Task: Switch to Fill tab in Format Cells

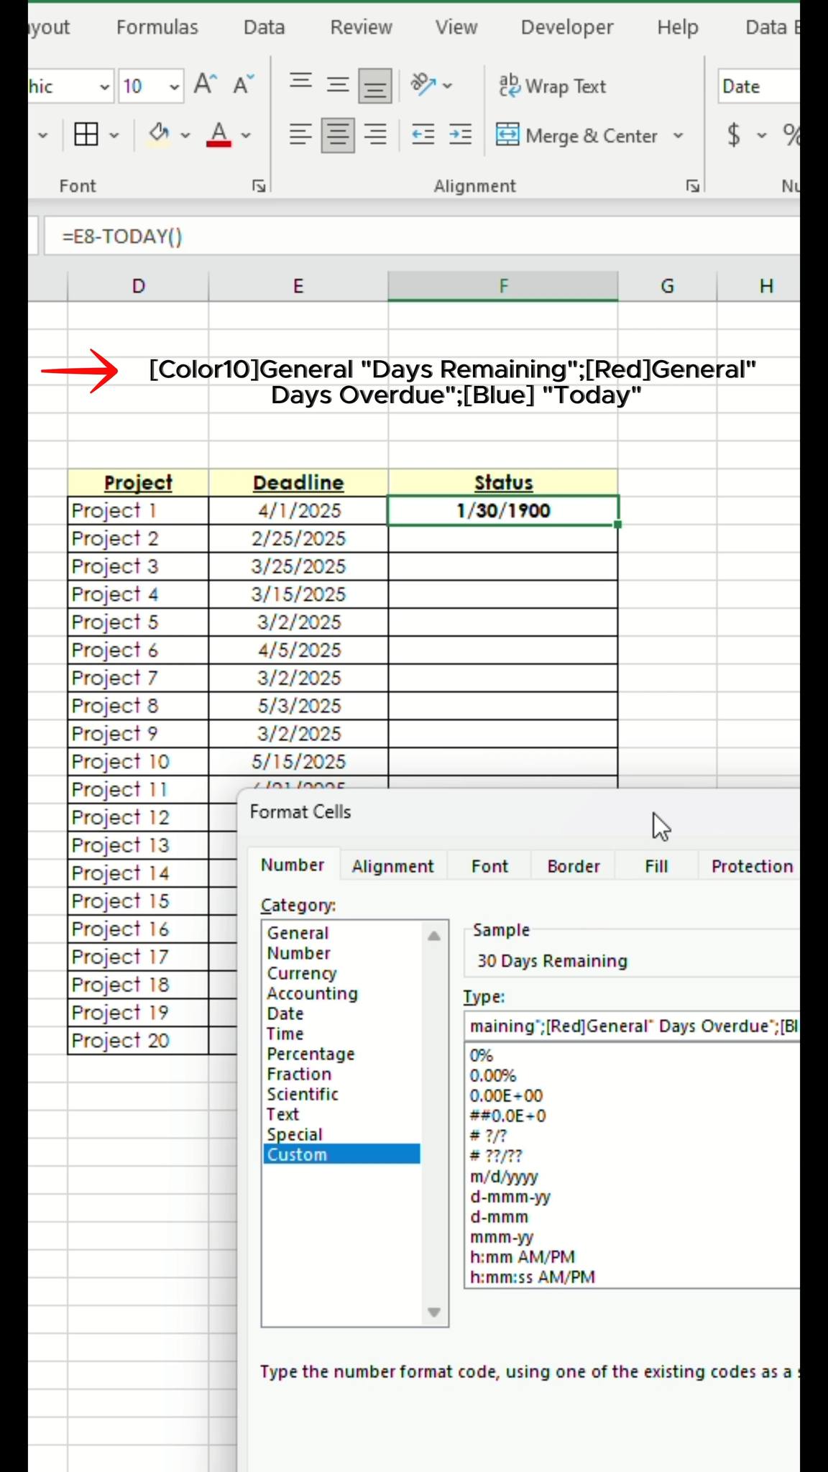Action: [656, 866]
